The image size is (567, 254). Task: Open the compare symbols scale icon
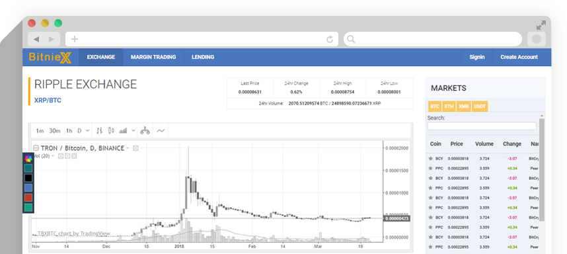145,130
